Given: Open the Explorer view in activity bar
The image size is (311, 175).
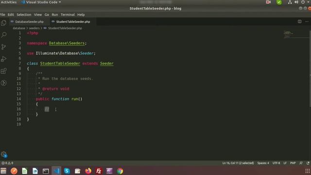Looking at the screenshot, I should tap(3, 23).
